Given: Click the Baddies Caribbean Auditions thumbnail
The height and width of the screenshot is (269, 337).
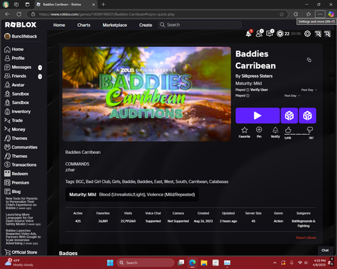Looking at the screenshot, I should click(146, 94).
